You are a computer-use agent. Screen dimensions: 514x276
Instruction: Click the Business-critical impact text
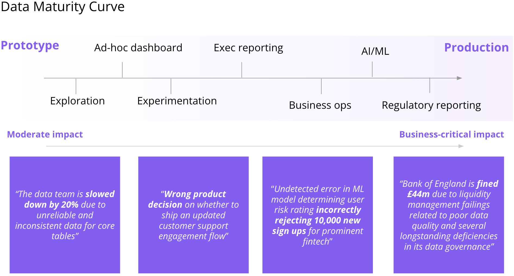click(x=452, y=134)
